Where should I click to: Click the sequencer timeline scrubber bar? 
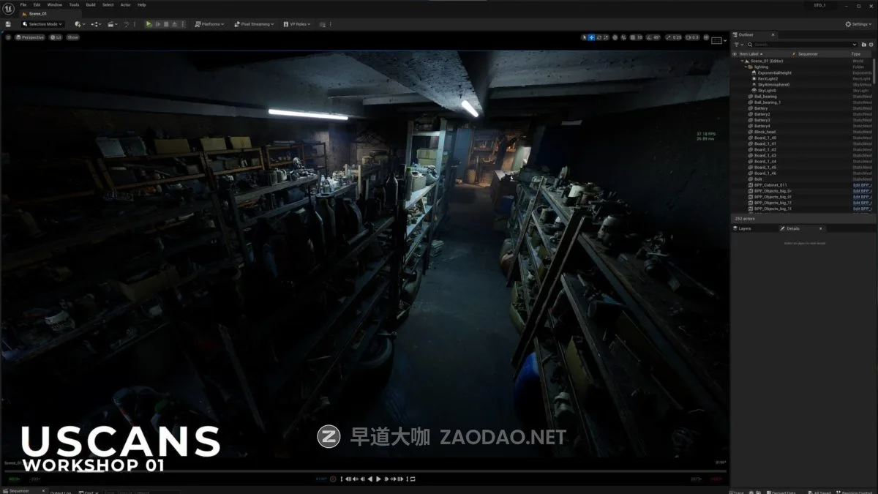point(366,471)
